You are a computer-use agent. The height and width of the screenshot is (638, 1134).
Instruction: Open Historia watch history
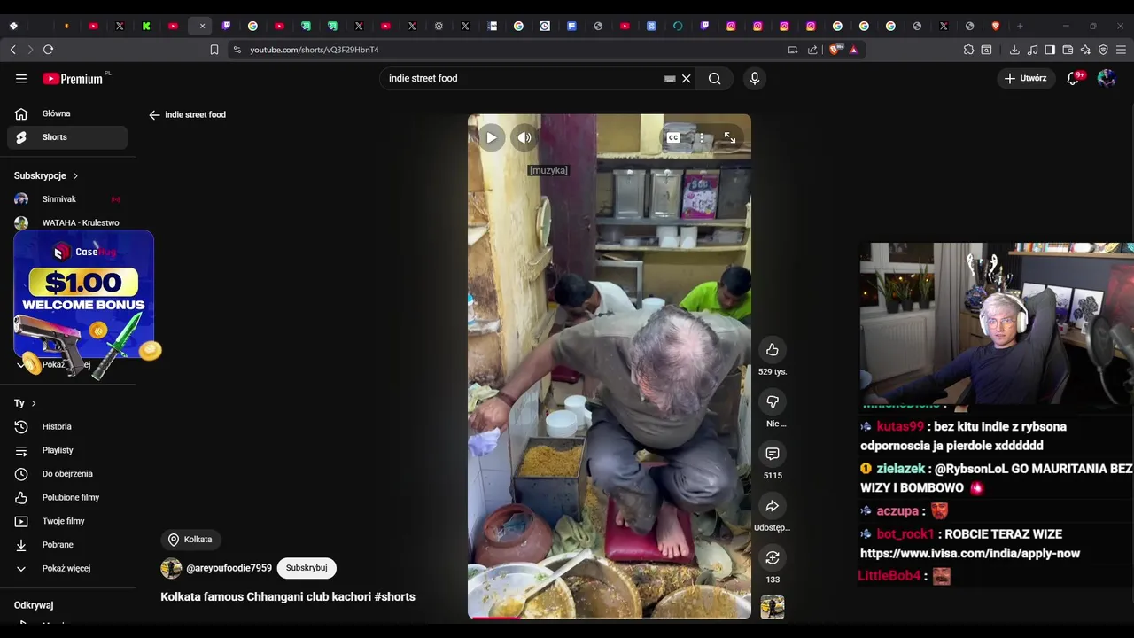coord(67,427)
